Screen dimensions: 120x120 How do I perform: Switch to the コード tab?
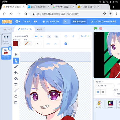click(x=7, y=29)
